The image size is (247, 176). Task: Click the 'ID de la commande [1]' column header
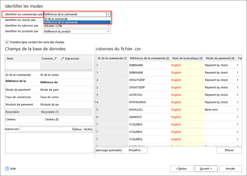tap(112, 58)
